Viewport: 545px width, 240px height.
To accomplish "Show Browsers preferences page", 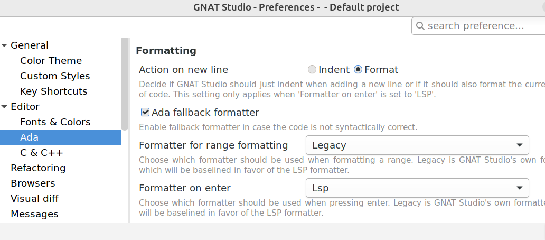I will 33,183.
